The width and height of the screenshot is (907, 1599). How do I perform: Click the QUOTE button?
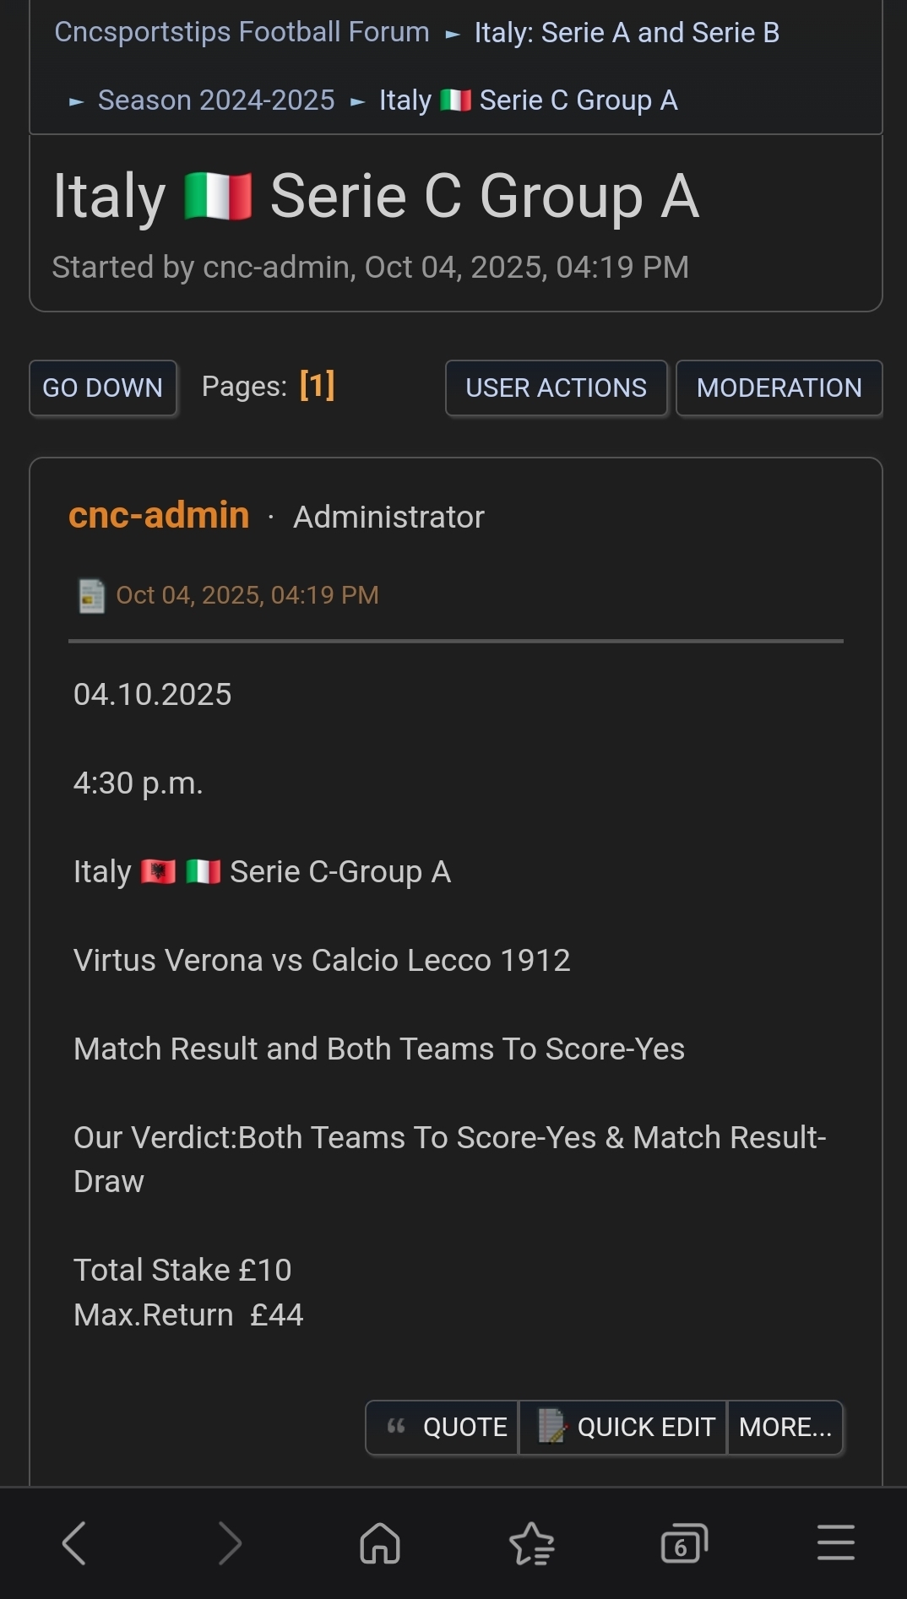point(464,1428)
